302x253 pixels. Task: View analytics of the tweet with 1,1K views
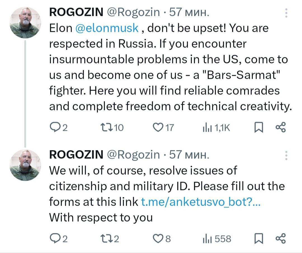point(206,128)
